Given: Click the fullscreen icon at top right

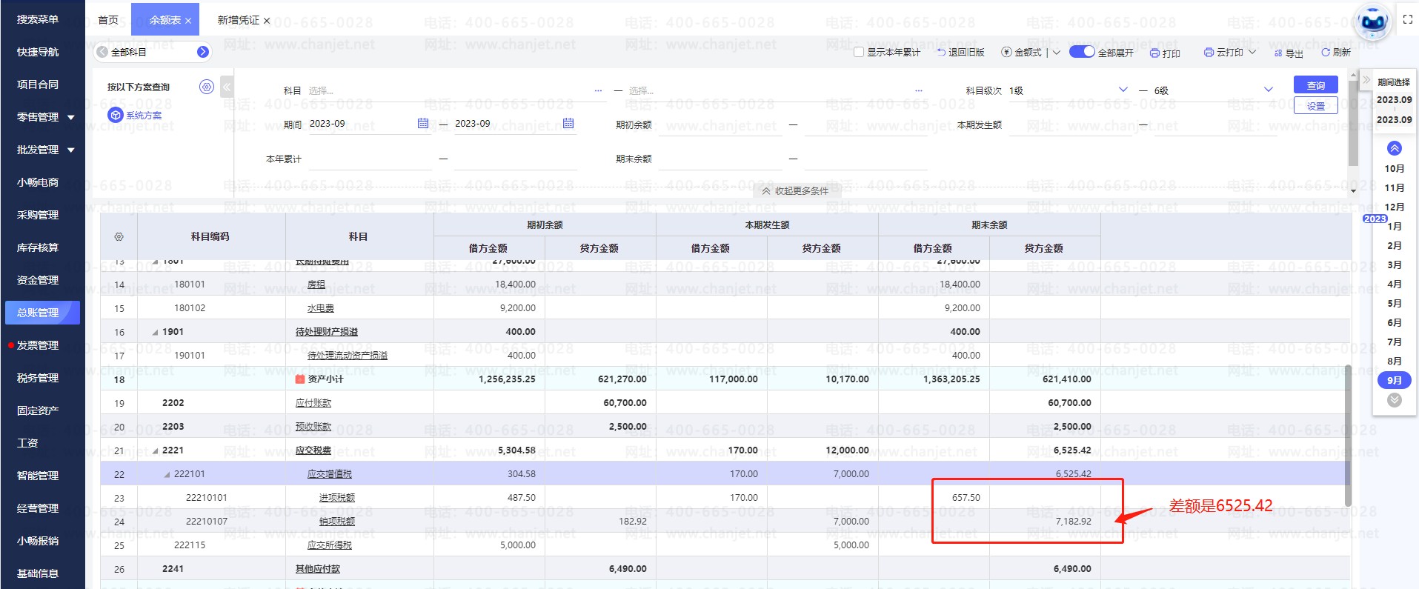Looking at the screenshot, I should pyautogui.click(x=1408, y=20).
